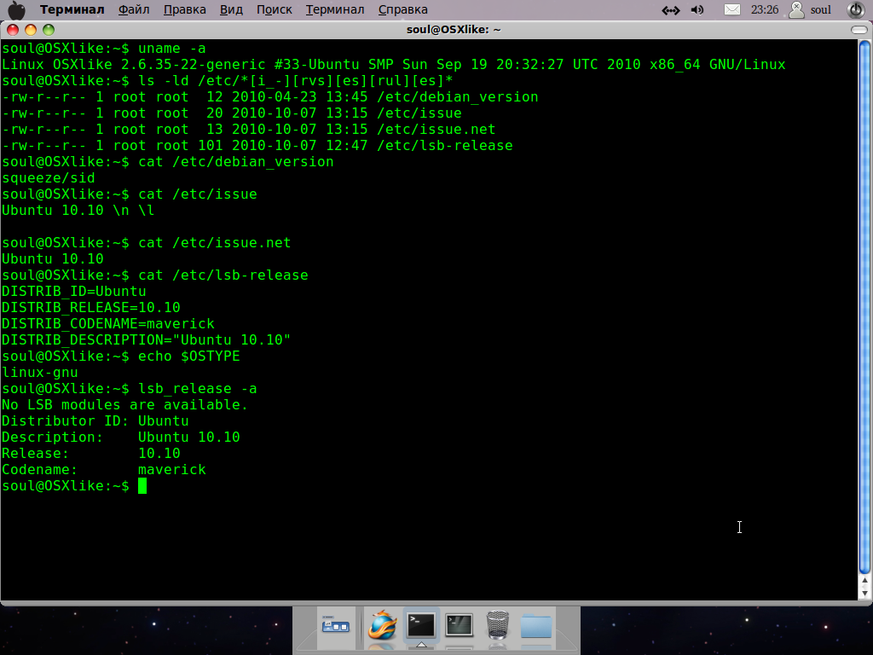Open the Вид menu
This screenshot has height=655, width=873.
(x=231, y=10)
